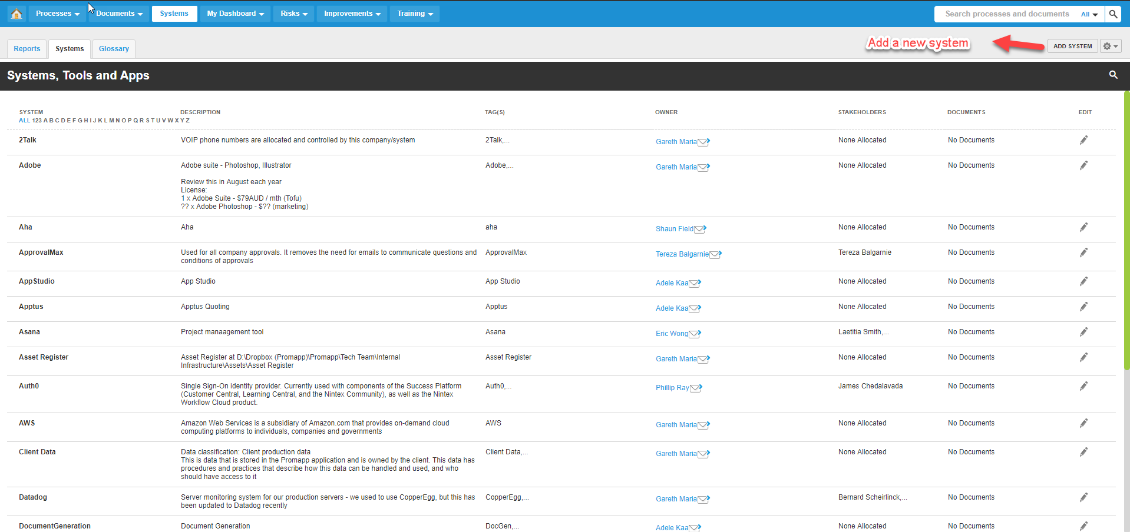Edit the Aha system entry
1130x532 pixels.
pos(1083,227)
